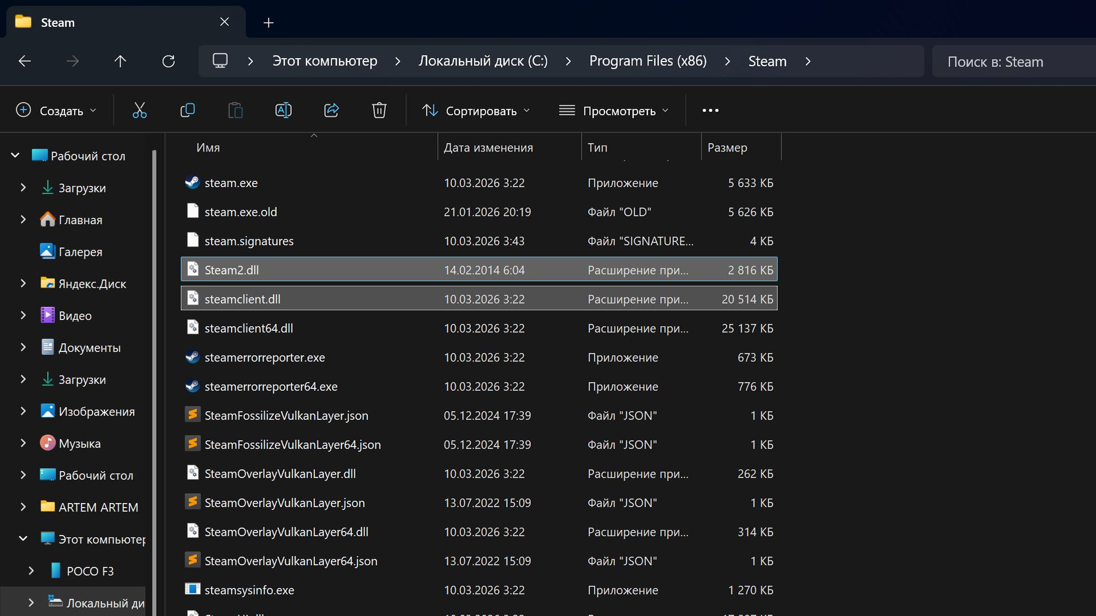This screenshot has height=616, width=1096.
Task: Click Program Files (x86) breadcrumb
Action: [647, 61]
